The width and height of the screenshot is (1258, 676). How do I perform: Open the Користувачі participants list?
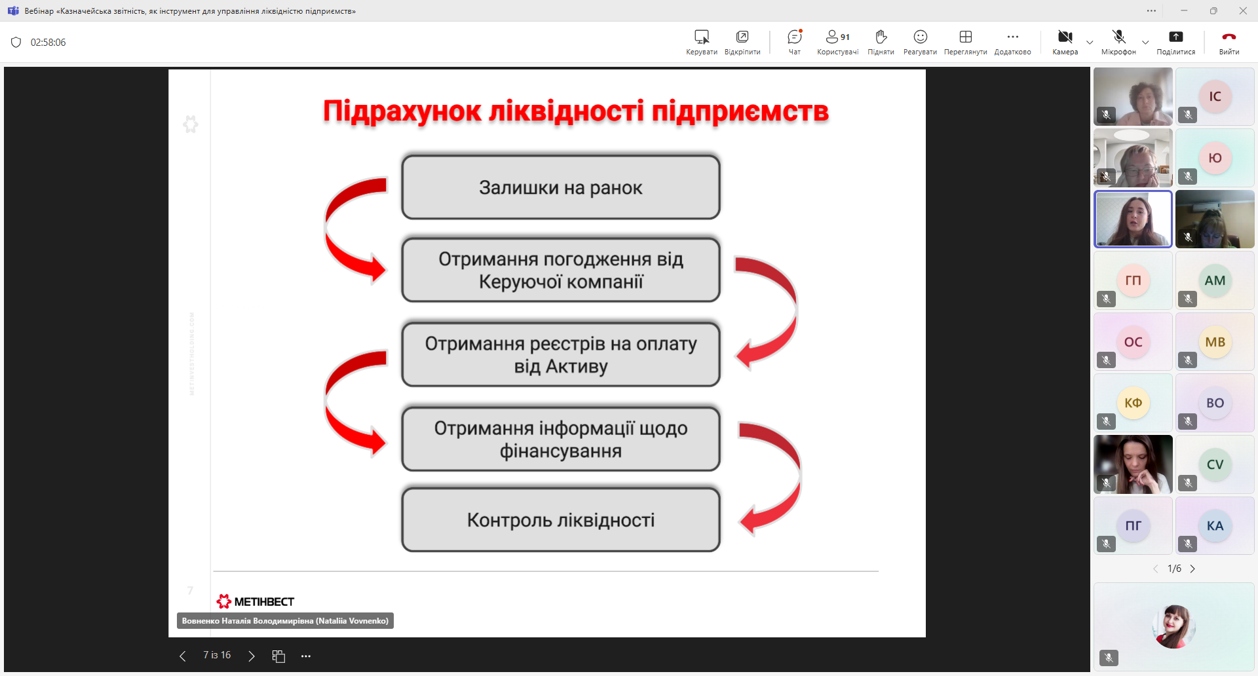coord(837,41)
